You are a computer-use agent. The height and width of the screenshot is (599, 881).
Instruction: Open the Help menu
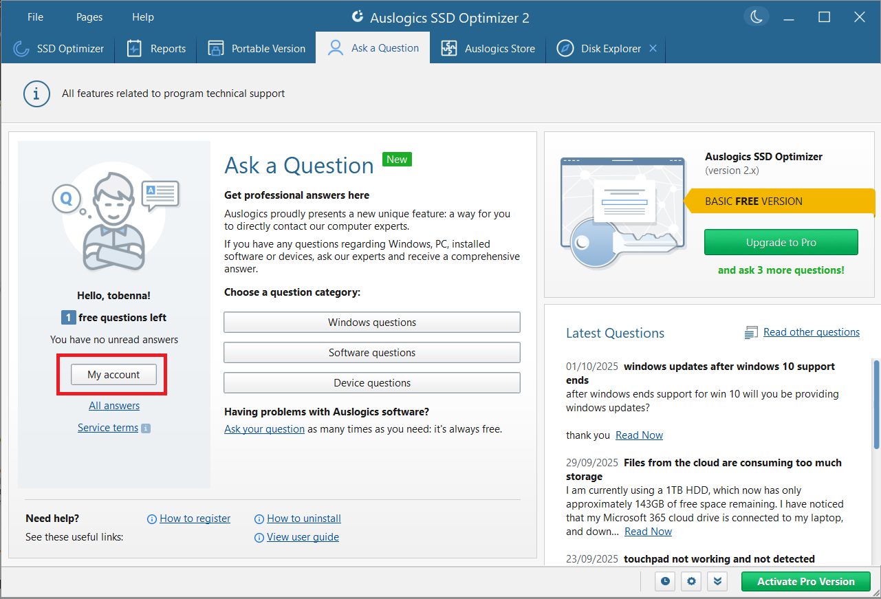point(143,17)
